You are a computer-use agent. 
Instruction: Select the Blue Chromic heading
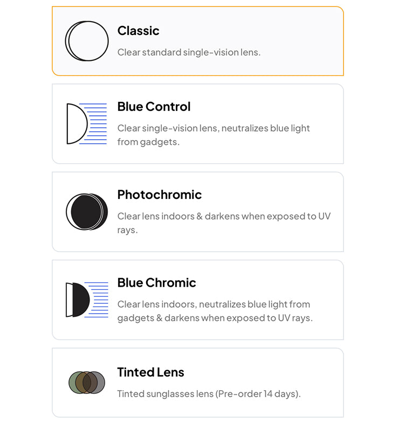point(157,282)
